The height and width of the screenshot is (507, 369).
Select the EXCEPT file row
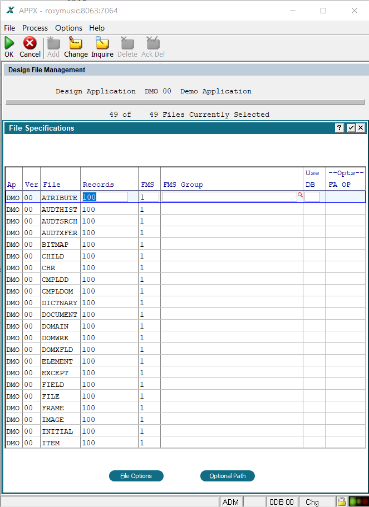pyautogui.click(x=185, y=372)
